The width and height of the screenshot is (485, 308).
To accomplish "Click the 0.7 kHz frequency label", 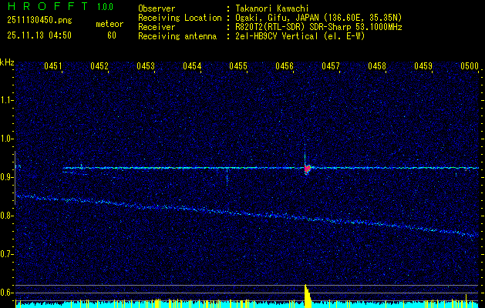I will [7, 254].
